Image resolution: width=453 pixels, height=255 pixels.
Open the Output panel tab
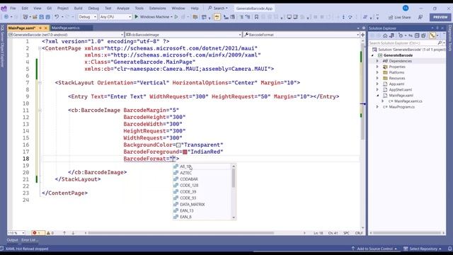click(x=12, y=240)
